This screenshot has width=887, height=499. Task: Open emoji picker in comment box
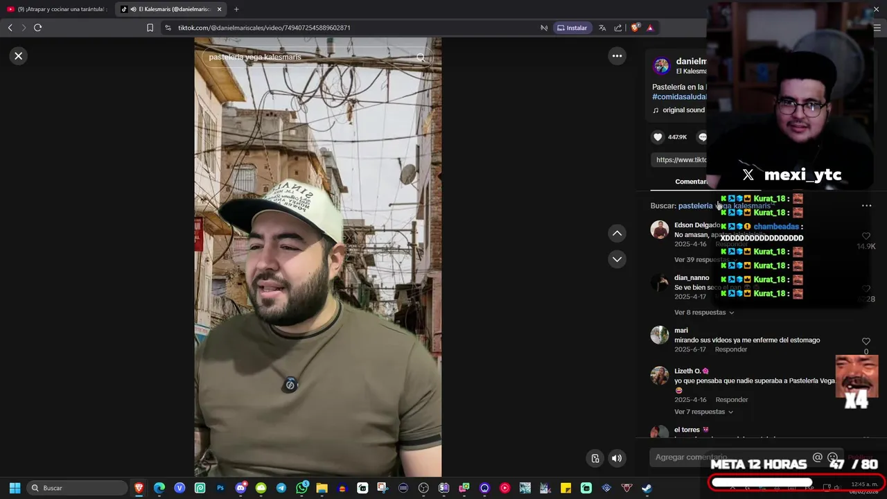click(833, 457)
